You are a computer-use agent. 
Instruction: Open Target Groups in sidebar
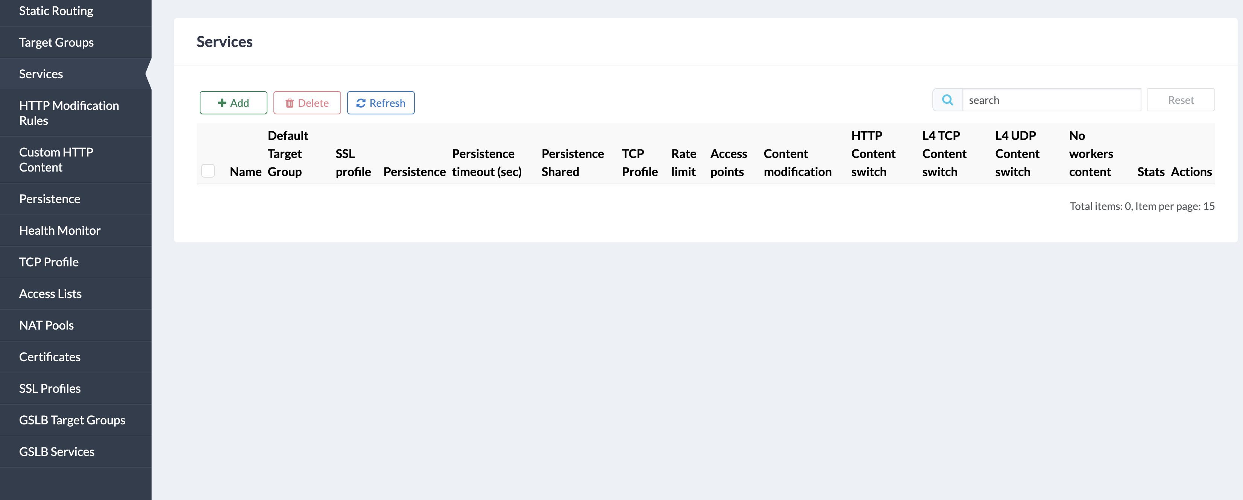point(56,43)
